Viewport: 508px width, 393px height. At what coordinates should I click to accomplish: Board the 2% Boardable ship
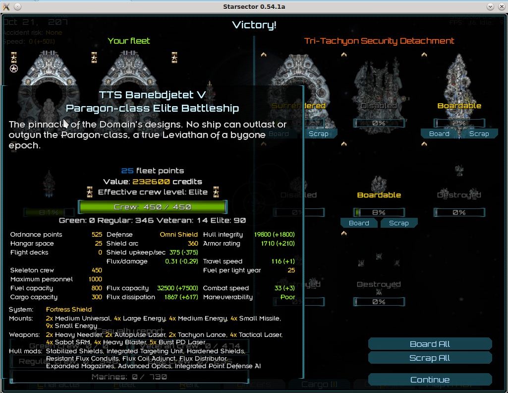(x=439, y=133)
